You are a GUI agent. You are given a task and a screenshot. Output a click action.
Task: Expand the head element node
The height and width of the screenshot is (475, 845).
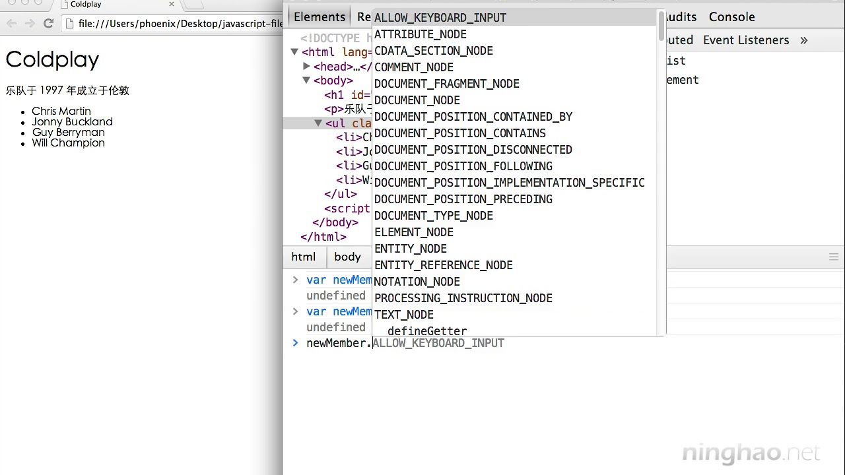306,67
